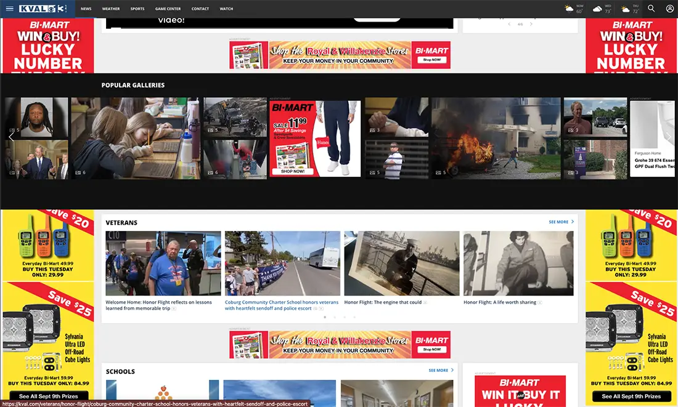The width and height of the screenshot is (678, 407).
Task: Open gallery of man in striped shirt
Action: click(396, 159)
